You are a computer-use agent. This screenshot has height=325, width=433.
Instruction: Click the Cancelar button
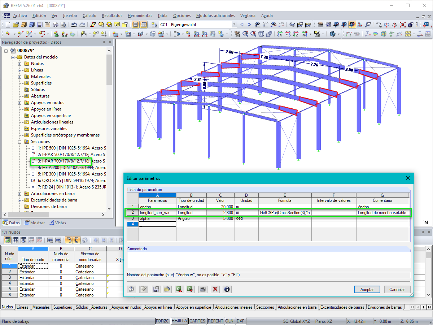pos(397,289)
